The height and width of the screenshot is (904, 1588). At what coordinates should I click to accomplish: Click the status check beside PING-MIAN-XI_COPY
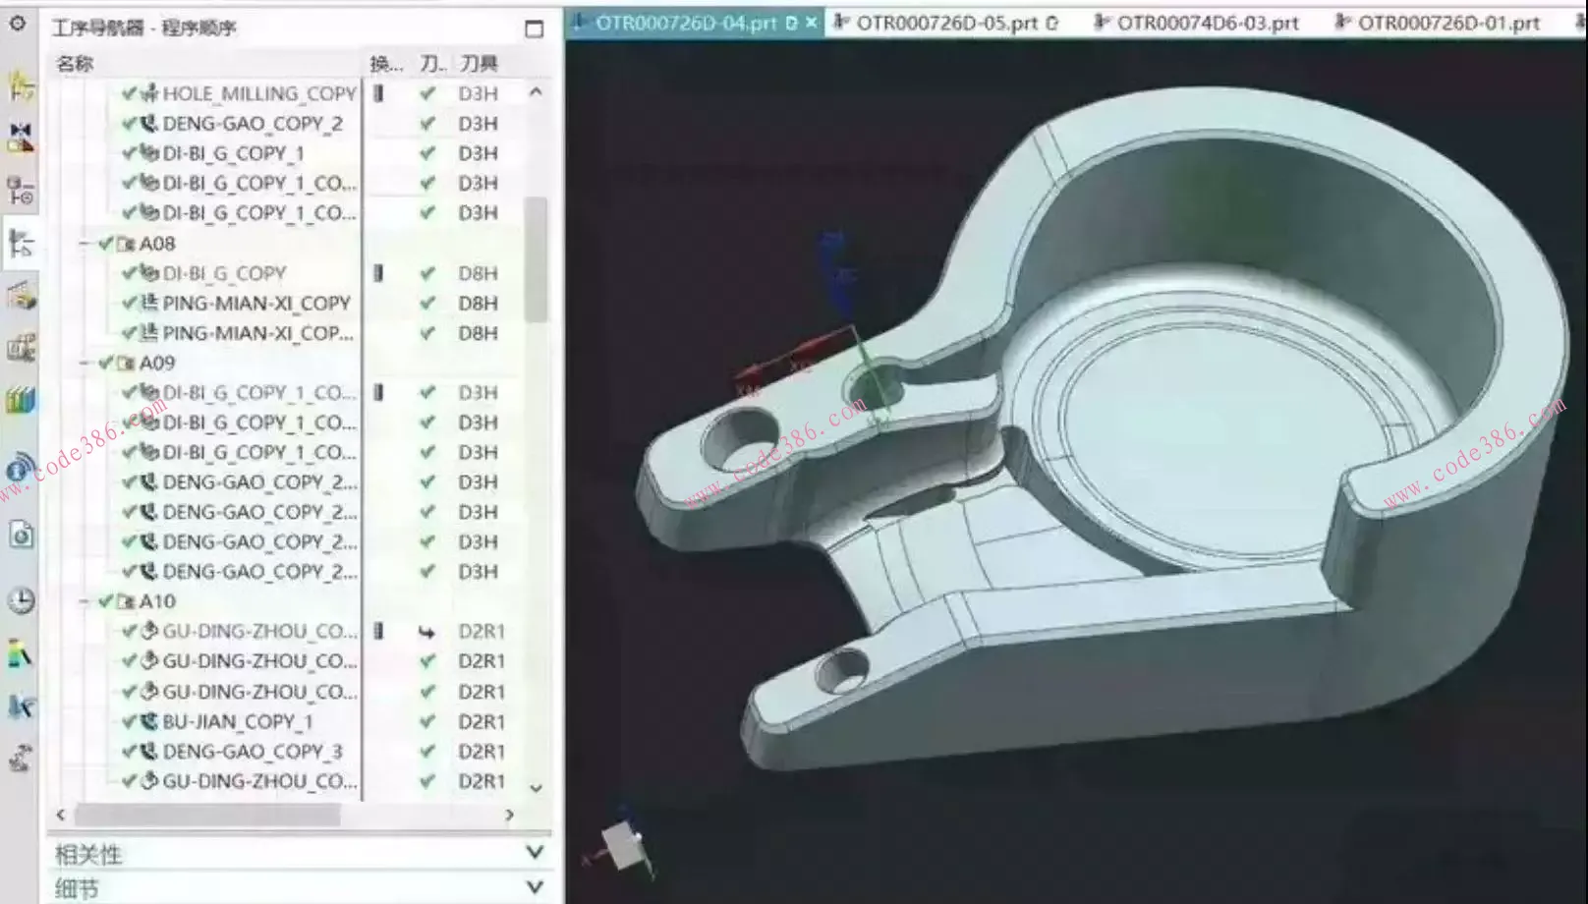click(x=129, y=304)
